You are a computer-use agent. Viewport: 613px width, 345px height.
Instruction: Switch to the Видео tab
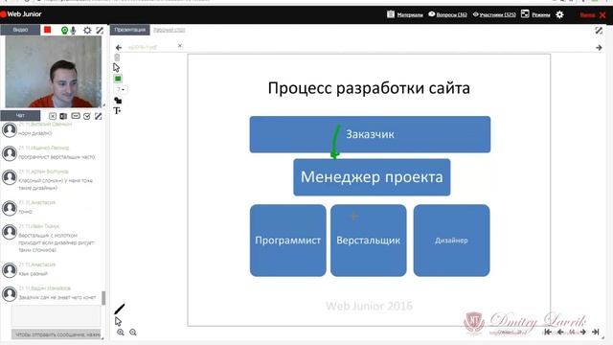(x=20, y=30)
